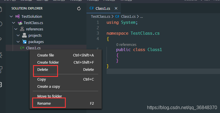Click the 'public class Class1' code line

[139, 50]
